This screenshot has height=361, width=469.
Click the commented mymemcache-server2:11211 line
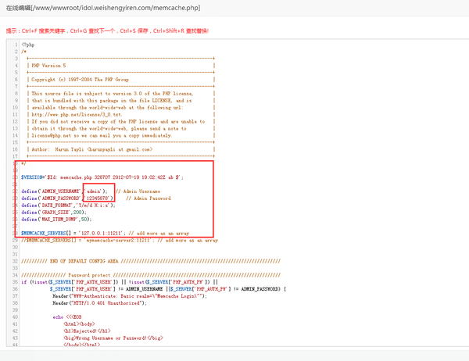(x=120, y=240)
